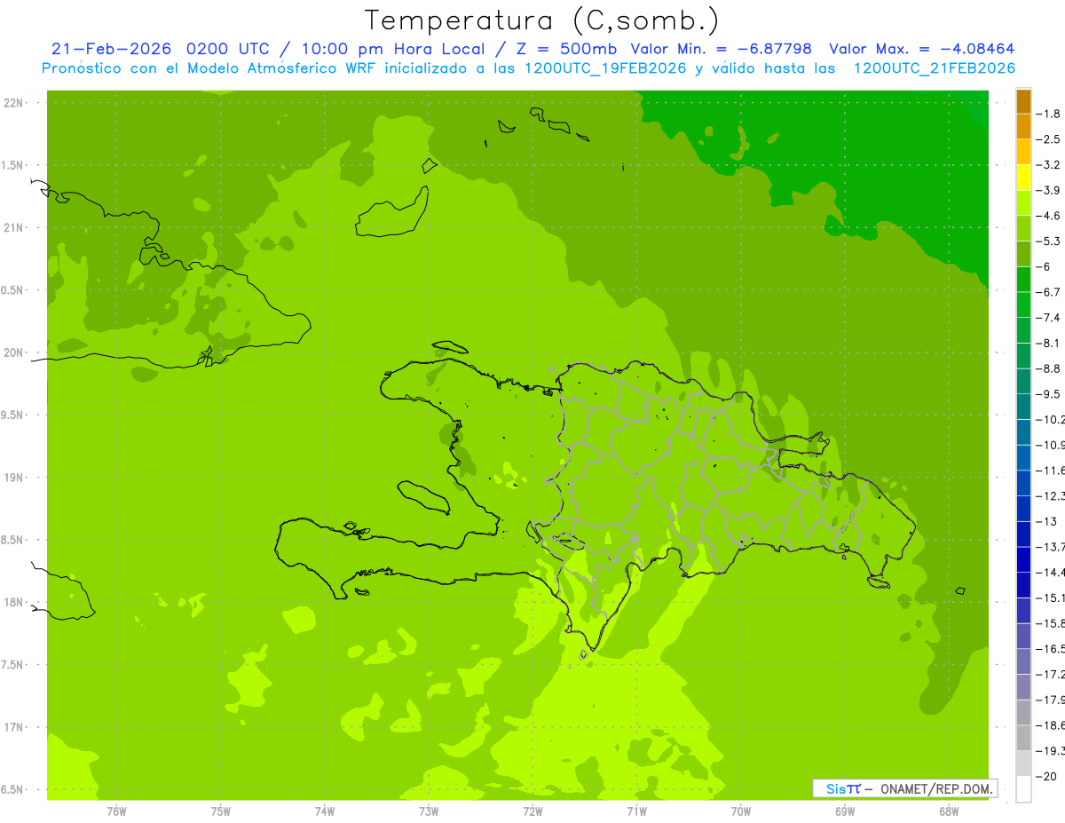Click the green swatch between -6 and -6.7

[1023, 279]
